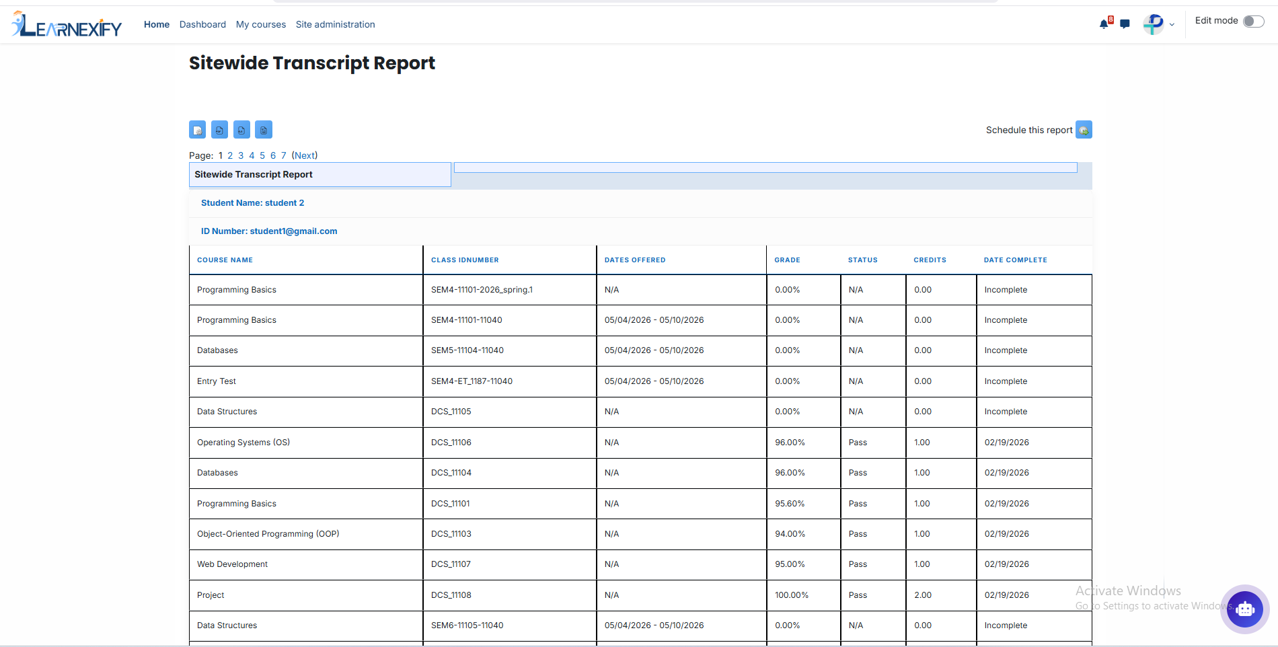The image size is (1278, 647).
Task: Go to report page 3
Action: 241,155
